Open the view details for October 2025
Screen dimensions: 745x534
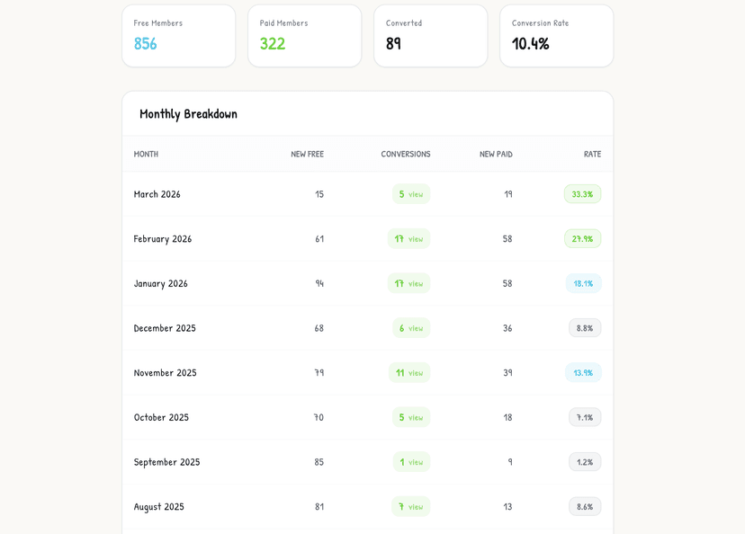(x=410, y=417)
